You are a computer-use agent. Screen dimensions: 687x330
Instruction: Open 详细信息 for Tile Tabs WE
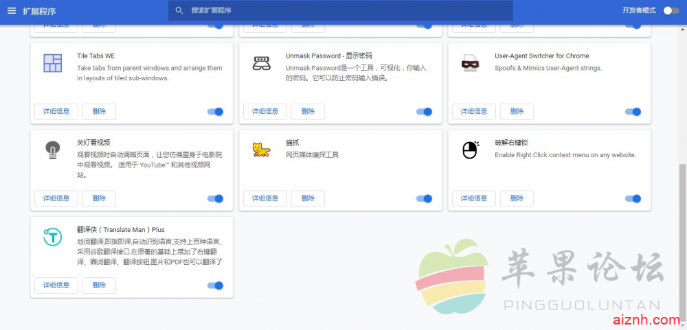coord(56,112)
